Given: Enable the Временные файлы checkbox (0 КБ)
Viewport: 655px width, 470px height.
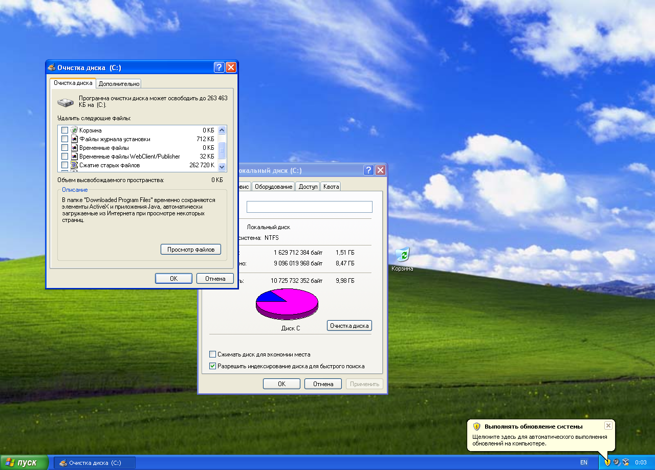Looking at the screenshot, I should pos(64,148).
